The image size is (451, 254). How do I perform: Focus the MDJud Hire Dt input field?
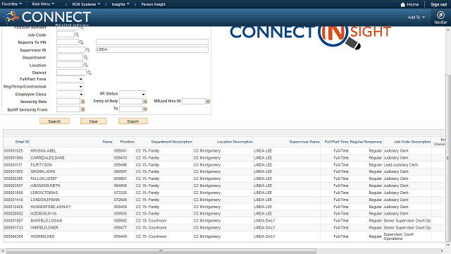[x=194, y=101]
